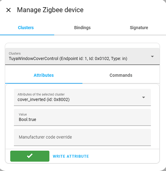This screenshot has height=171, width=166.
Task: Click the cover_inverted (id: 0x8002) text
Action: point(43,99)
